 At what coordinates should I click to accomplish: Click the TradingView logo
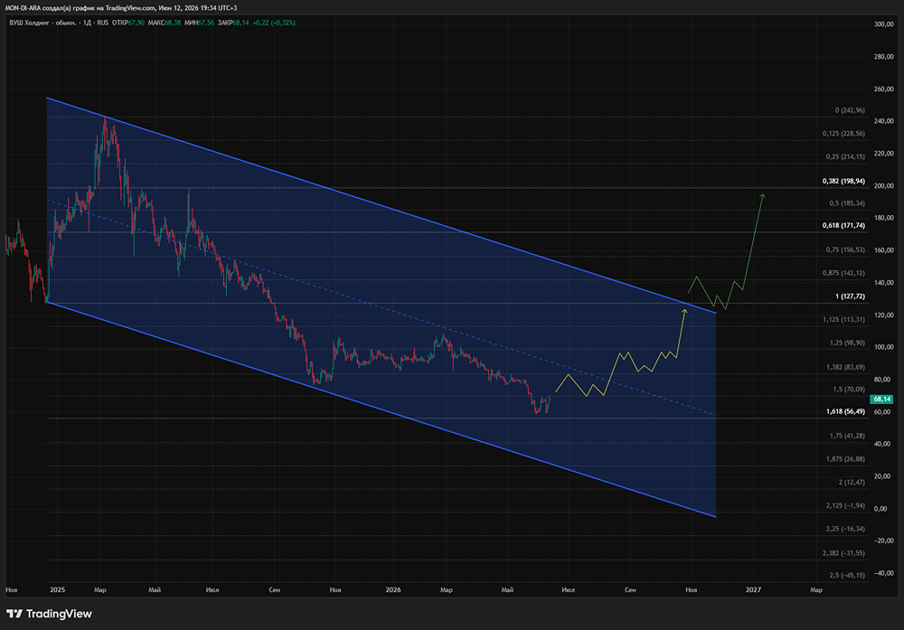click(x=49, y=614)
